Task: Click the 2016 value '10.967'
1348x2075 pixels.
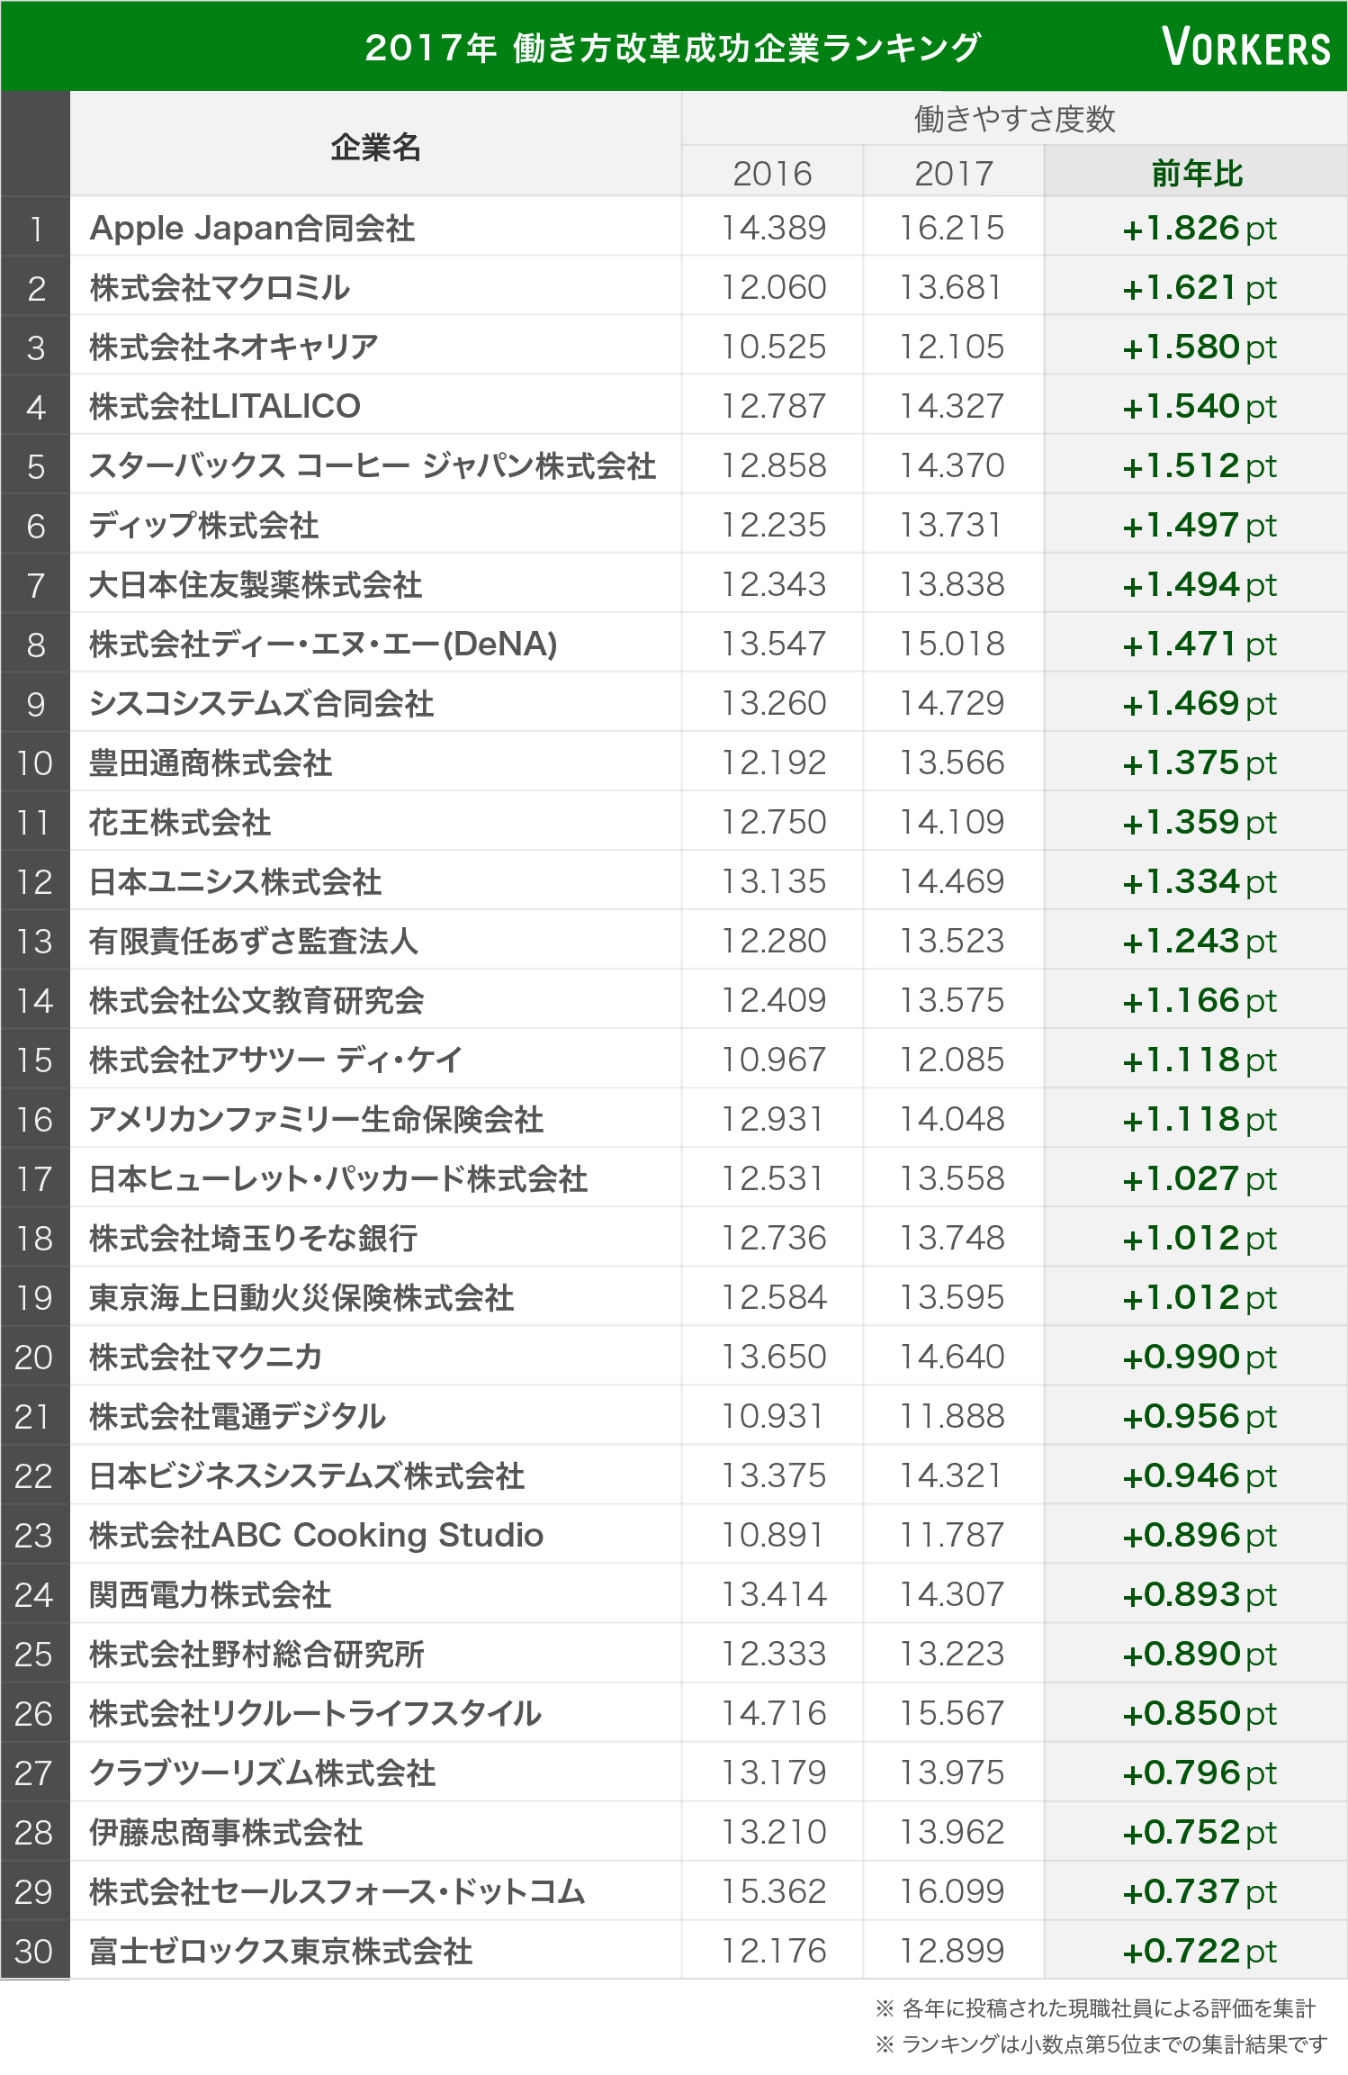Action: pos(773,1060)
